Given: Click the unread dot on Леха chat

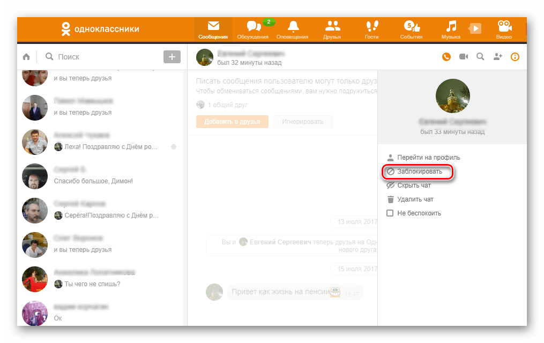Looking at the screenshot, I should click(174, 147).
